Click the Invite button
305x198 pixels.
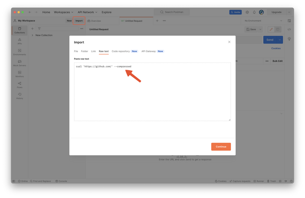235,12
